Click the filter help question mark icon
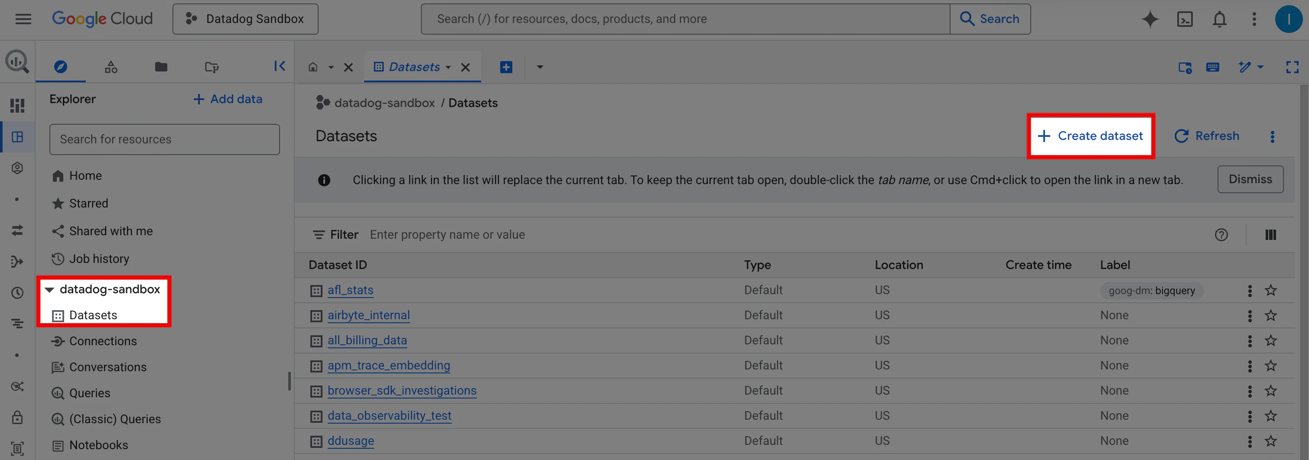The width and height of the screenshot is (1309, 460). (x=1221, y=235)
